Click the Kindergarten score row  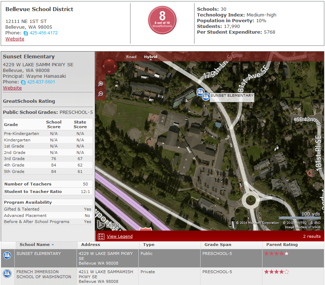(x=48, y=140)
